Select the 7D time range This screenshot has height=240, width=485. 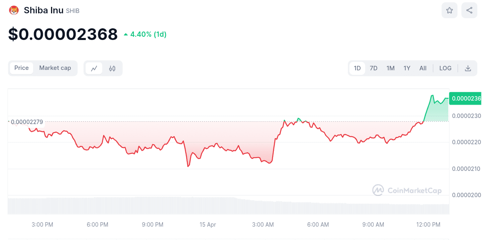(373, 68)
